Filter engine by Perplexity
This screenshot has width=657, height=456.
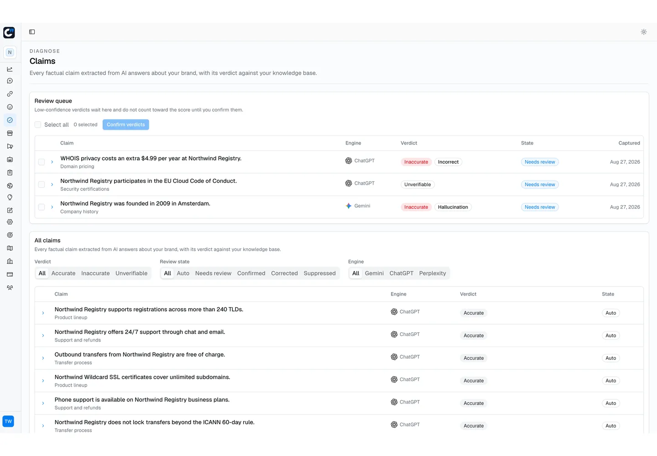click(433, 274)
